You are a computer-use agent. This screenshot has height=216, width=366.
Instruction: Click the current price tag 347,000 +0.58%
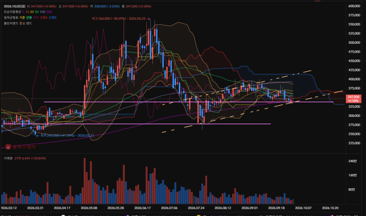353,99
